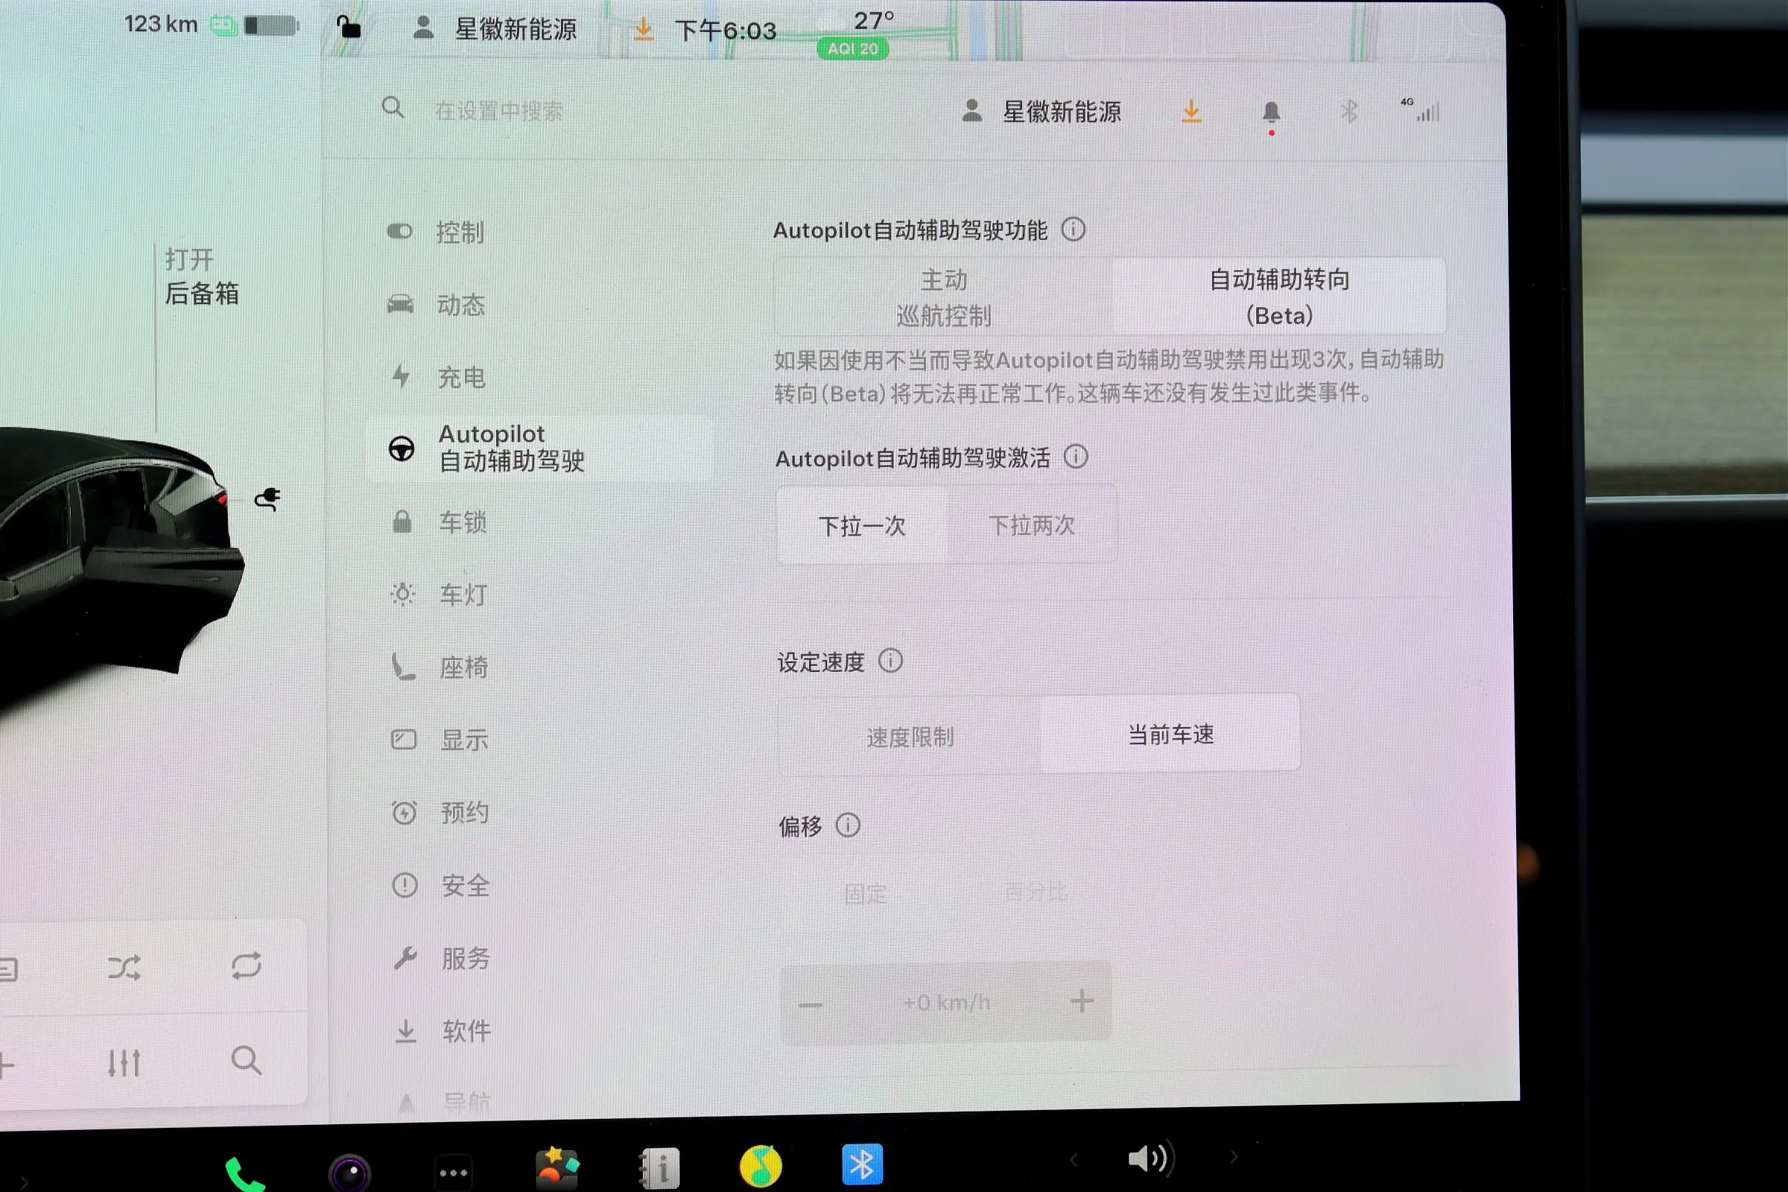Show info for Autopilot自动辅助驾驶功能
The height and width of the screenshot is (1192, 1788).
pyautogui.click(x=1073, y=229)
